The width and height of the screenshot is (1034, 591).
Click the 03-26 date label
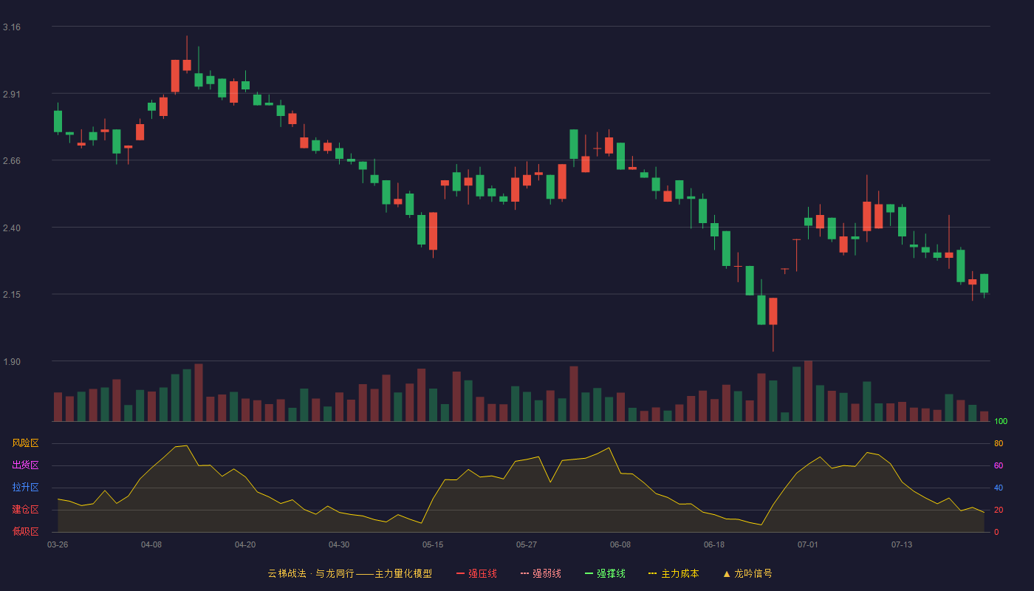[58, 544]
